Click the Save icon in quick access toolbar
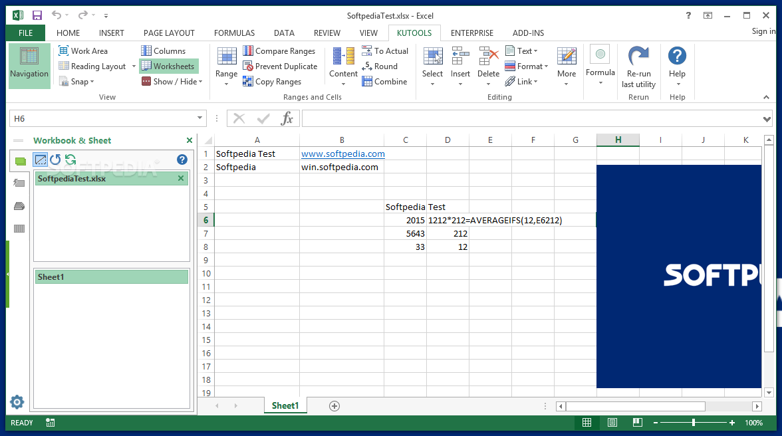Image resolution: width=782 pixels, height=436 pixels. coord(37,15)
